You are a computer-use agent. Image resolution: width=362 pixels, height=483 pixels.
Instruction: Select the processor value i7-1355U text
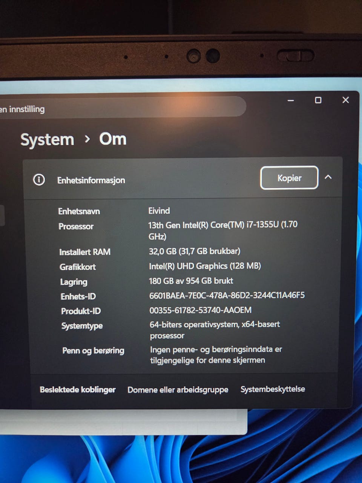click(x=223, y=231)
